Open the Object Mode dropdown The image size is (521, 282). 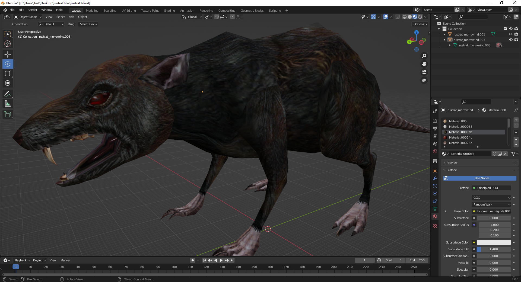(x=28, y=17)
